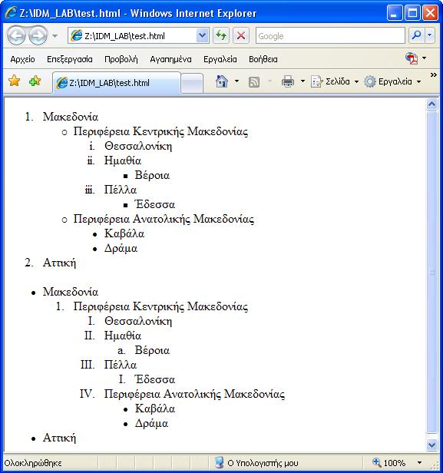The width and height of the screenshot is (443, 473).
Task: Click the Adobe PDF toolbar icon
Action: click(412, 58)
